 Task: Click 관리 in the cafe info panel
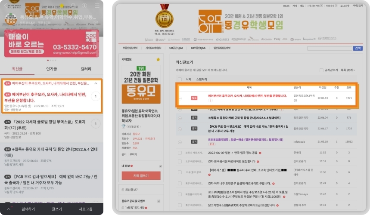124,154
